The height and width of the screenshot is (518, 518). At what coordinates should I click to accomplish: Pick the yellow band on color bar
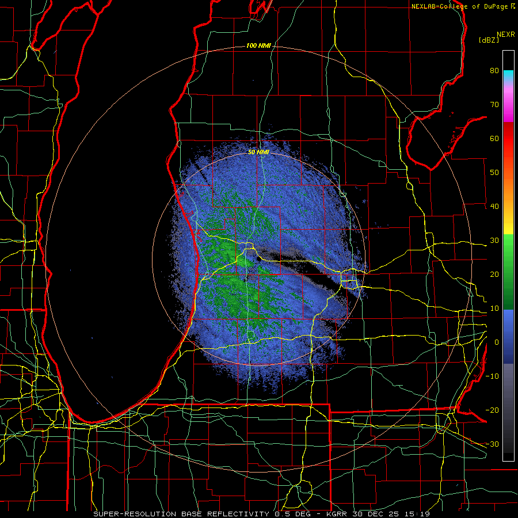(508, 224)
